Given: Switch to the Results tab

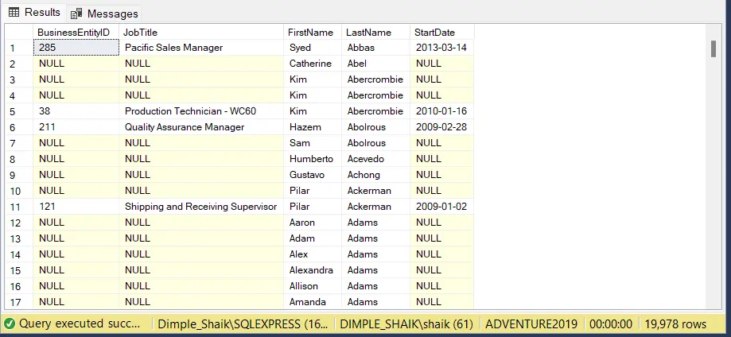Looking at the screenshot, I should tap(41, 13).
